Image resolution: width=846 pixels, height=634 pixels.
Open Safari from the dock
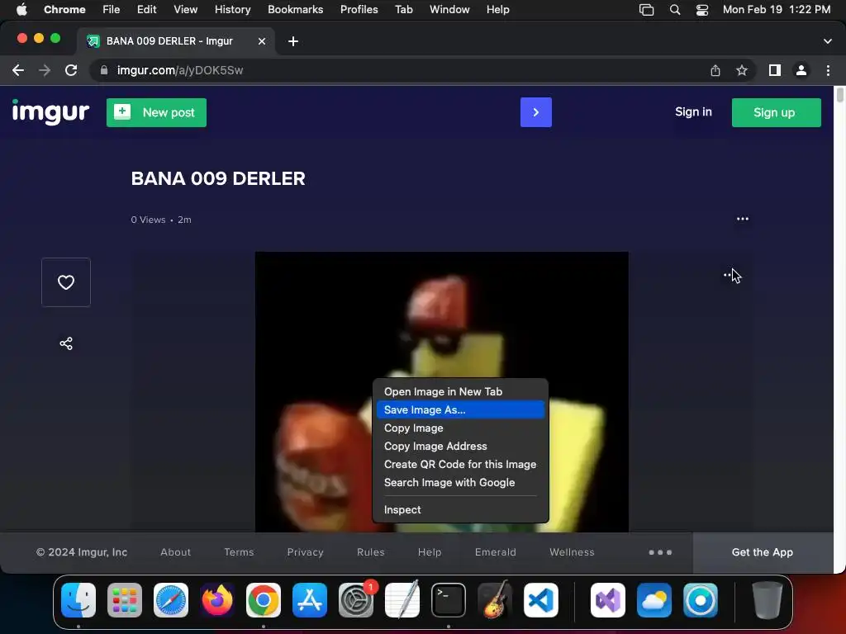pyautogui.click(x=171, y=599)
